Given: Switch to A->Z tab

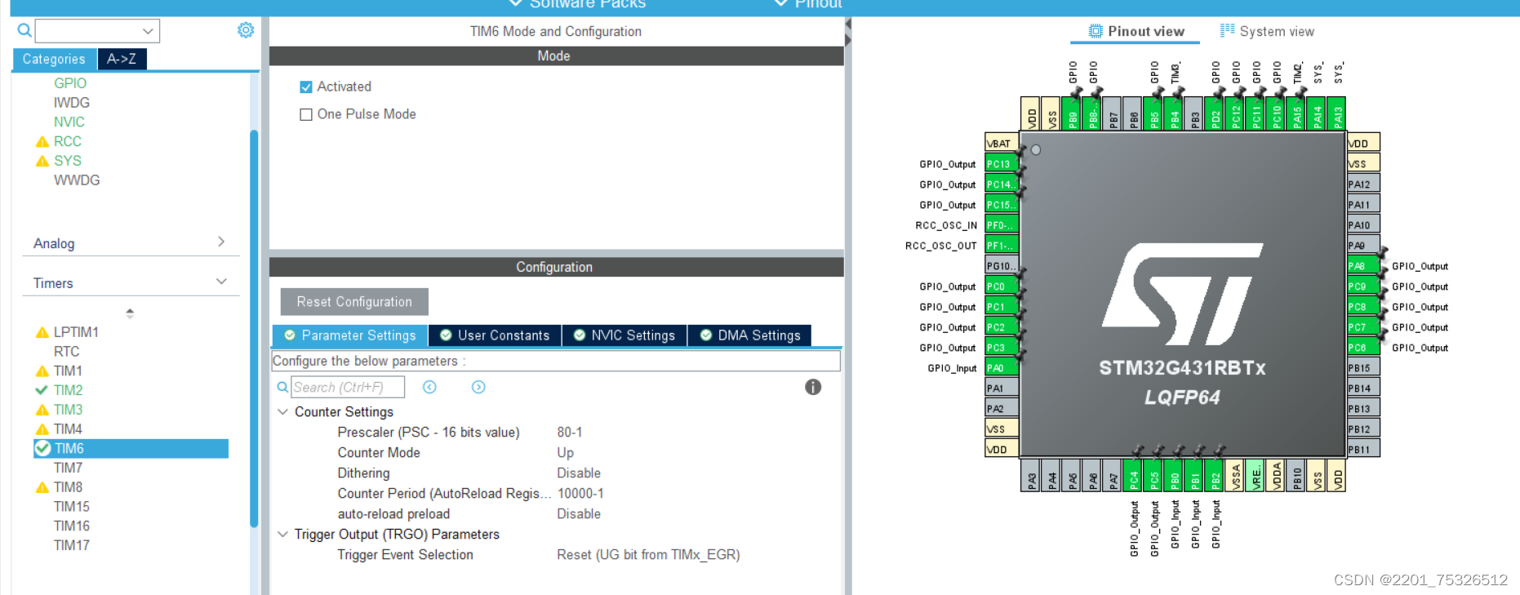Looking at the screenshot, I should [x=122, y=59].
